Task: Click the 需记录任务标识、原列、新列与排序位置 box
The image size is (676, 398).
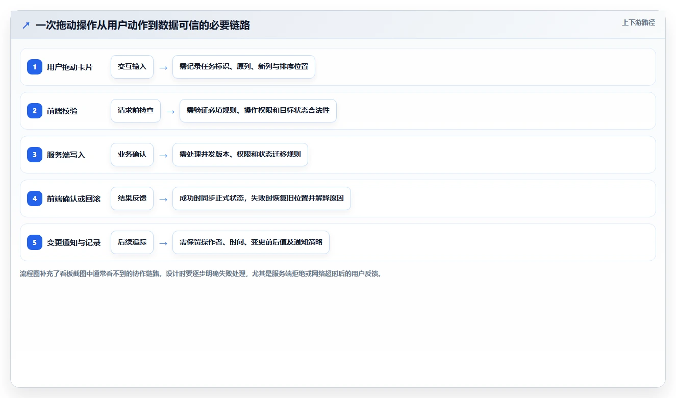Action: [x=244, y=67]
